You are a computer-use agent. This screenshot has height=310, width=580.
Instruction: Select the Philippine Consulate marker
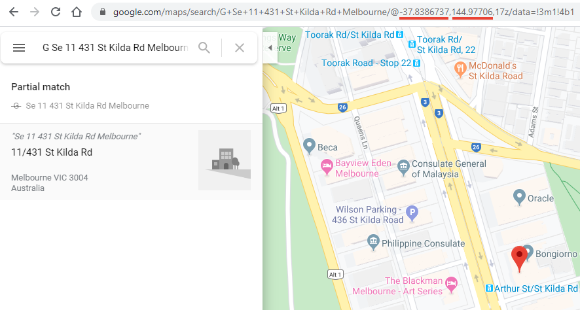[x=373, y=243]
